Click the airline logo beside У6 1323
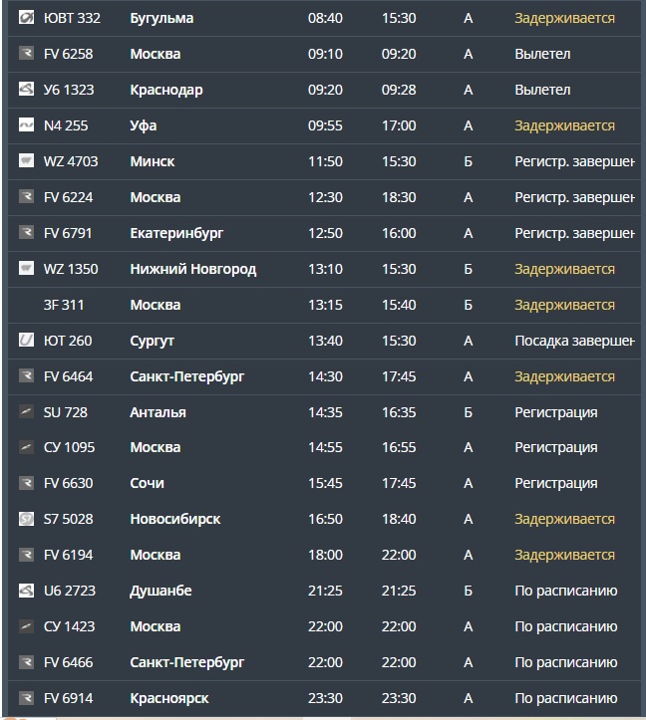Screen dimensions: 646x720 pyautogui.click(x=26, y=89)
